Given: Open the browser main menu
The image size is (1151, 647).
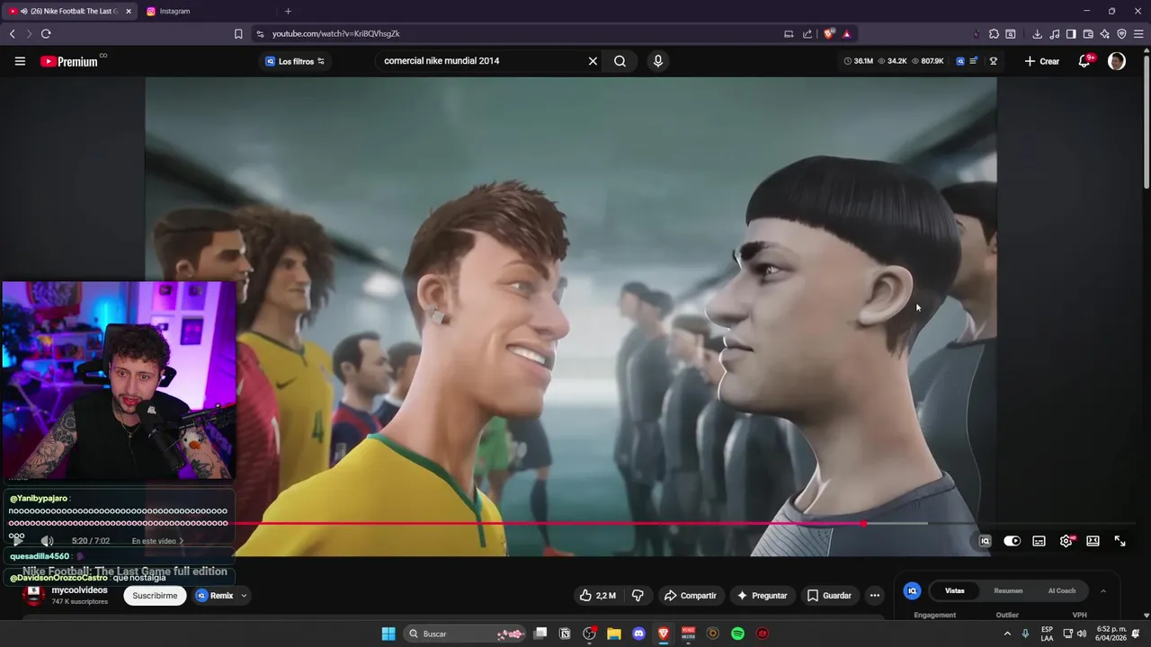Looking at the screenshot, I should [1138, 34].
